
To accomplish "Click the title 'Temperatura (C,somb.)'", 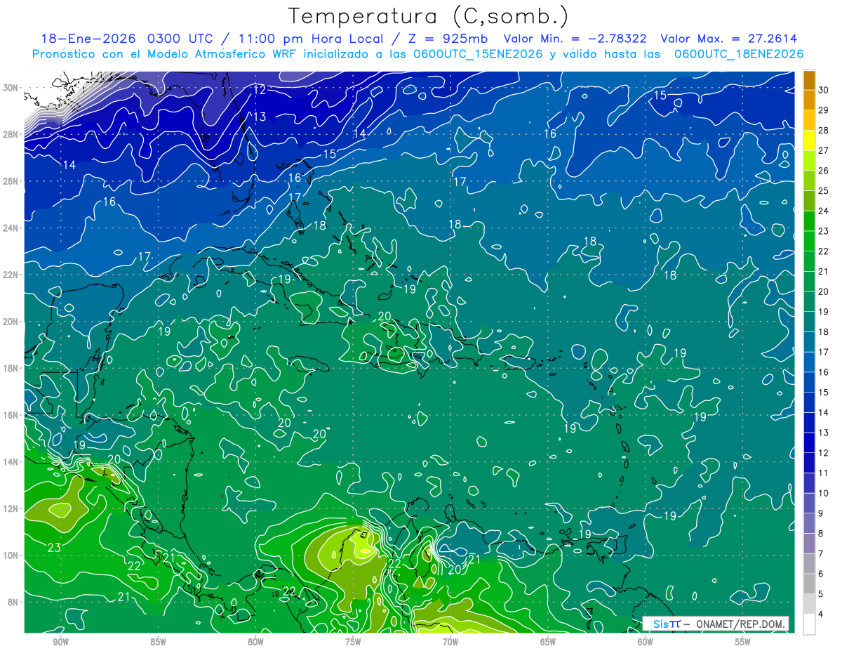I will (x=429, y=16).
